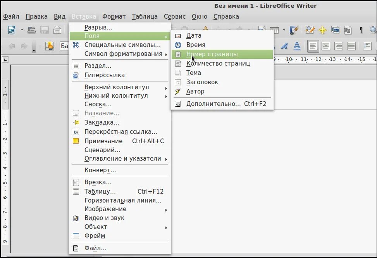Image resolution: width=377 pixels, height=258 pixels.
Task: Click the Save document toolbar icon
Action: (45, 30)
